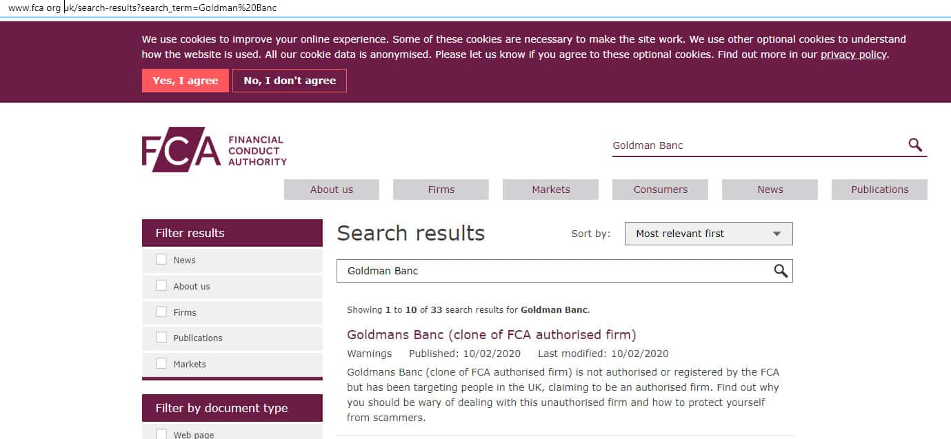Accept cookies with Yes, I agree
The width and height of the screenshot is (951, 439).
point(185,81)
